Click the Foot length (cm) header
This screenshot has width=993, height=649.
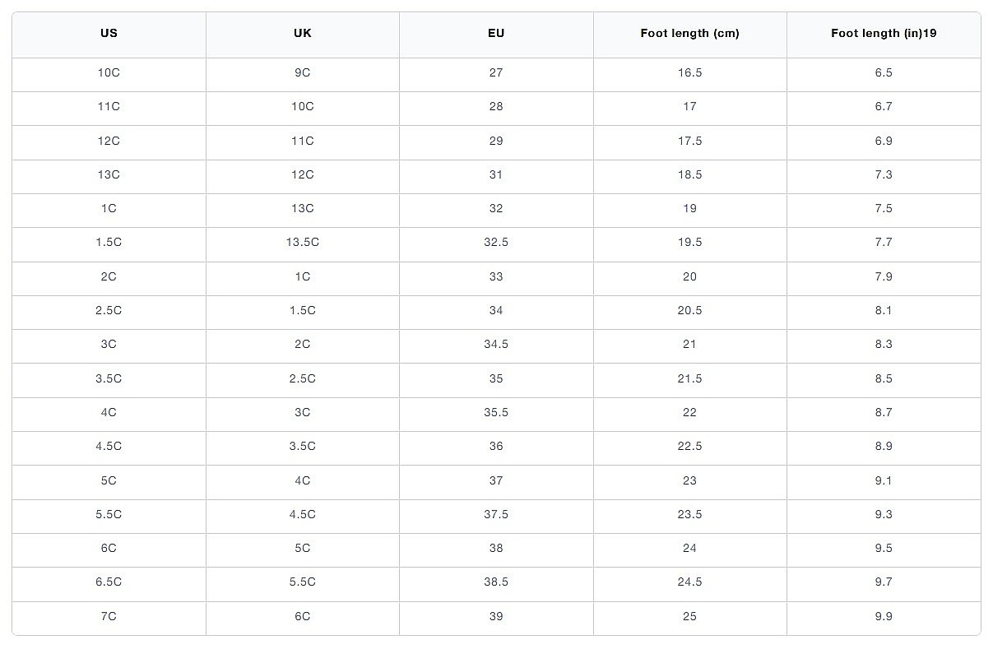click(x=689, y=34)
